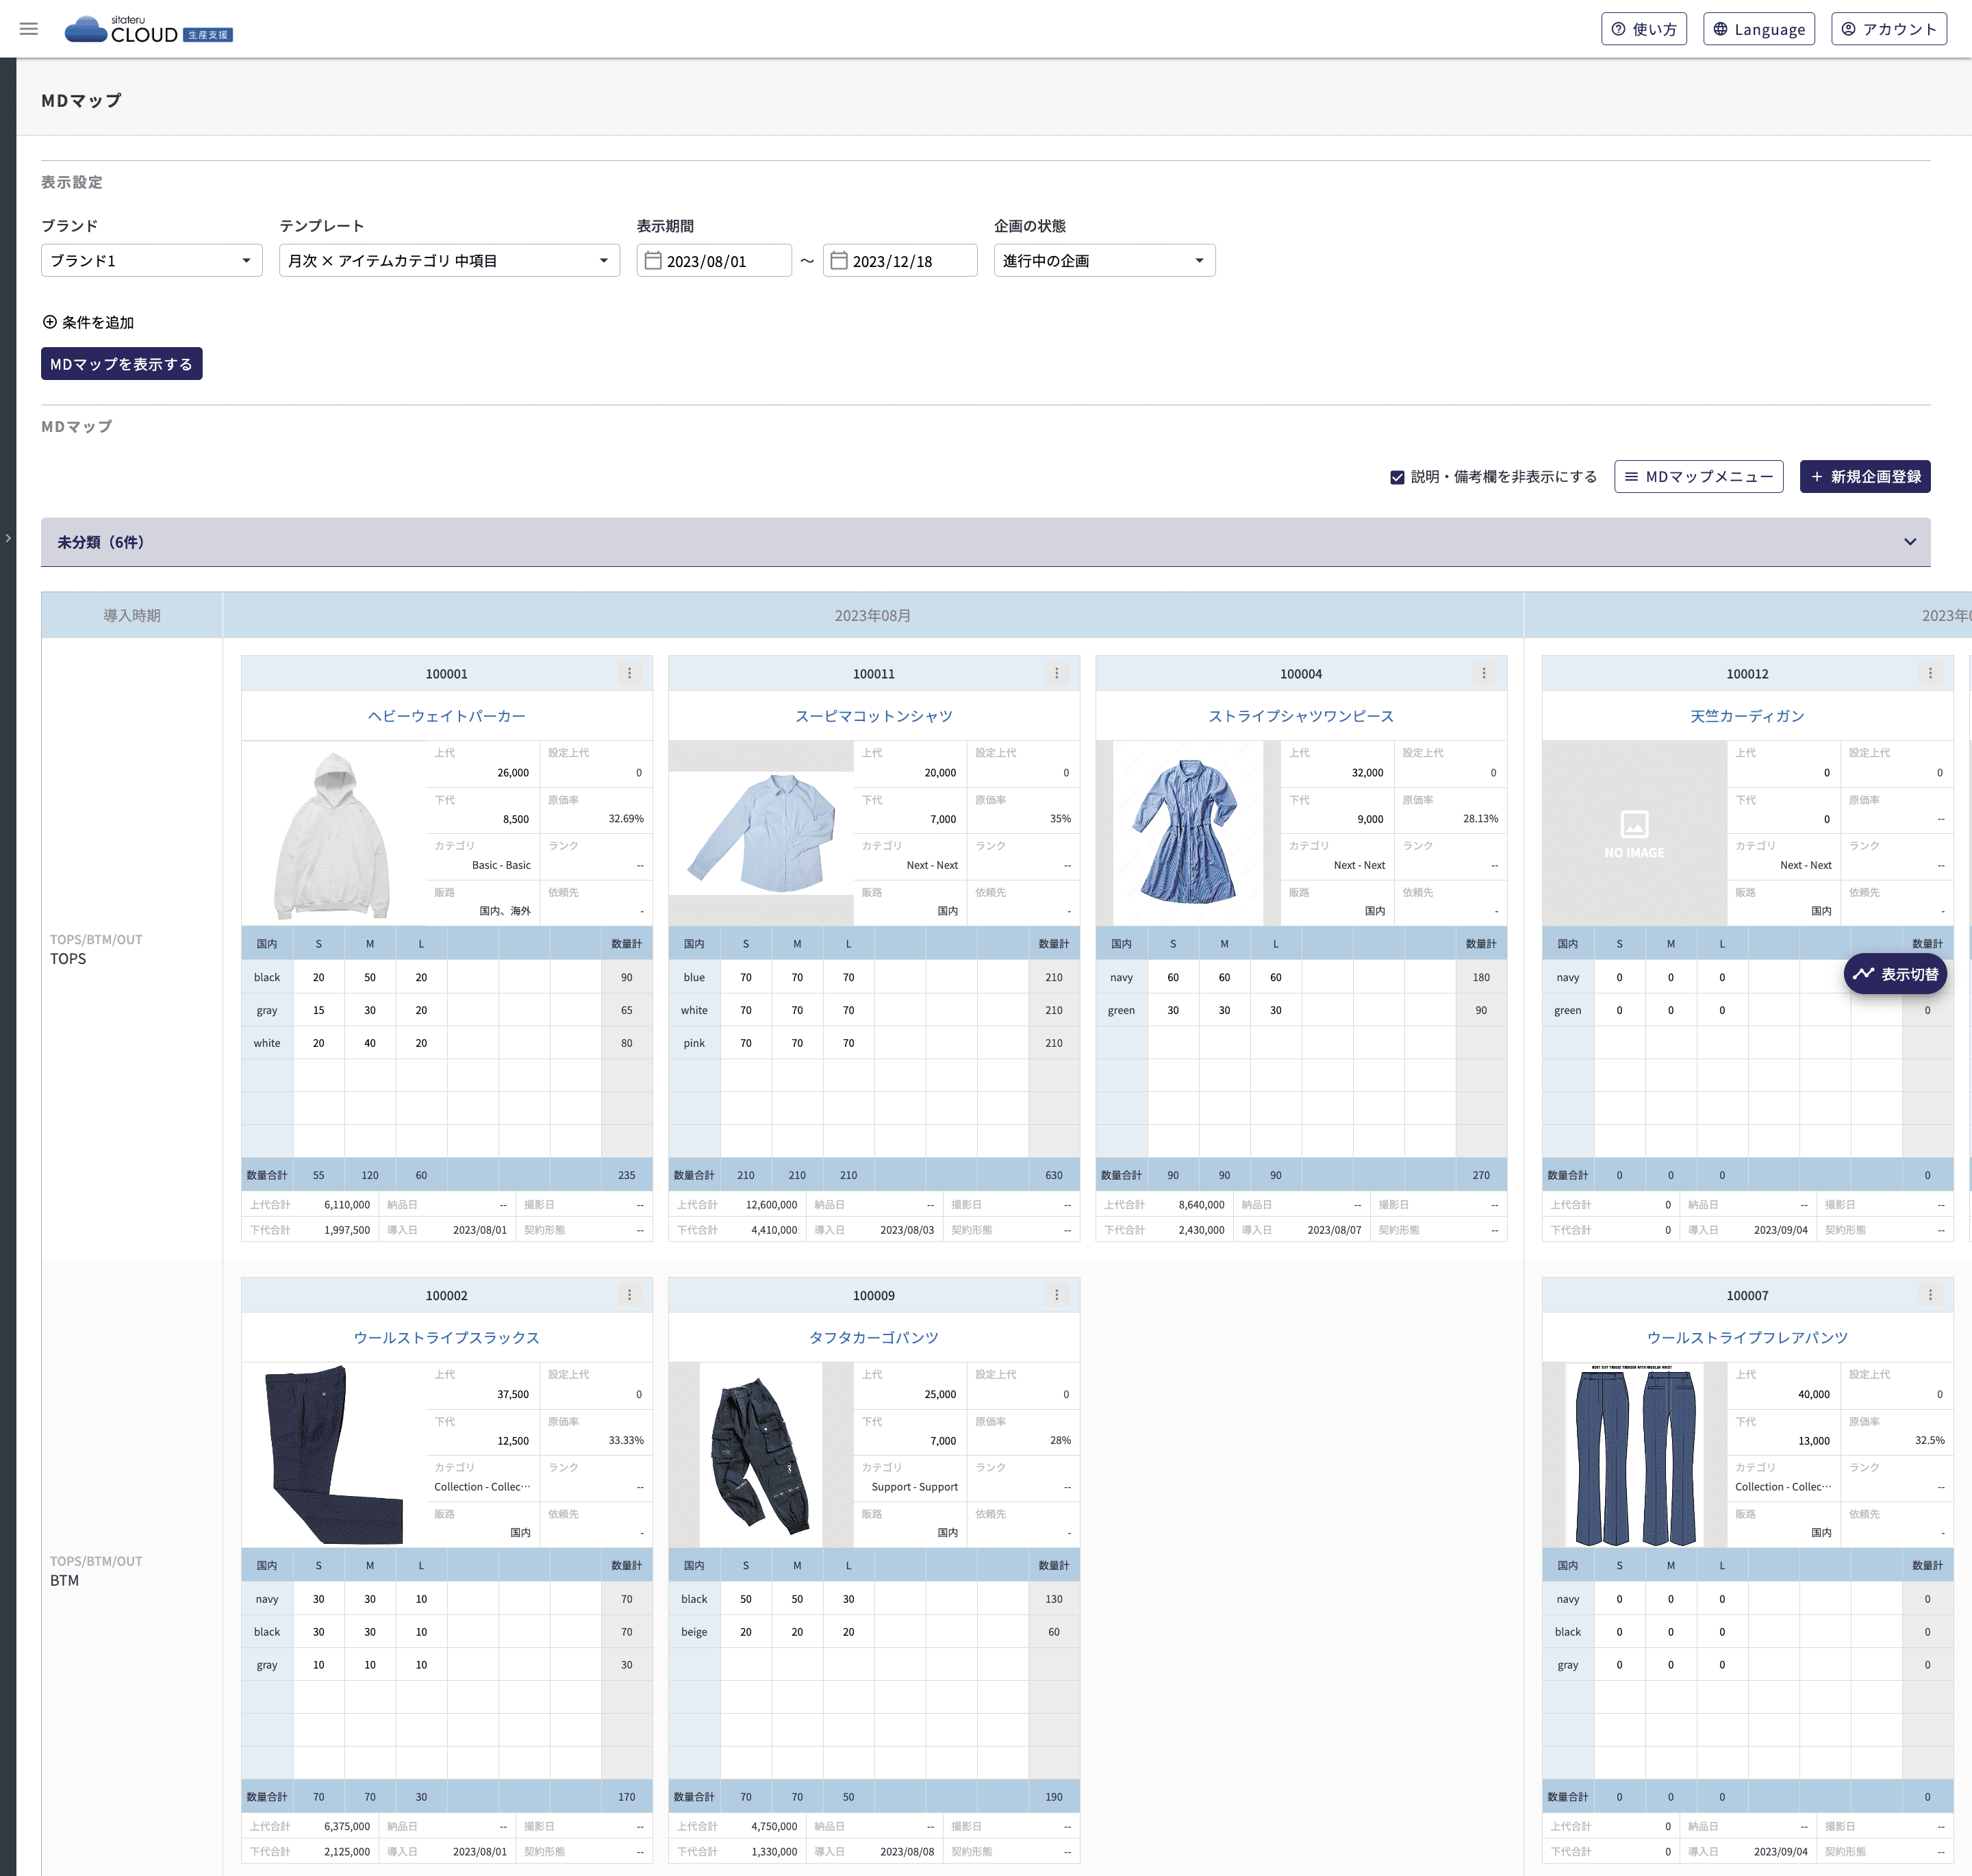Click calendar icon in start date field

(x=653, y=261)
